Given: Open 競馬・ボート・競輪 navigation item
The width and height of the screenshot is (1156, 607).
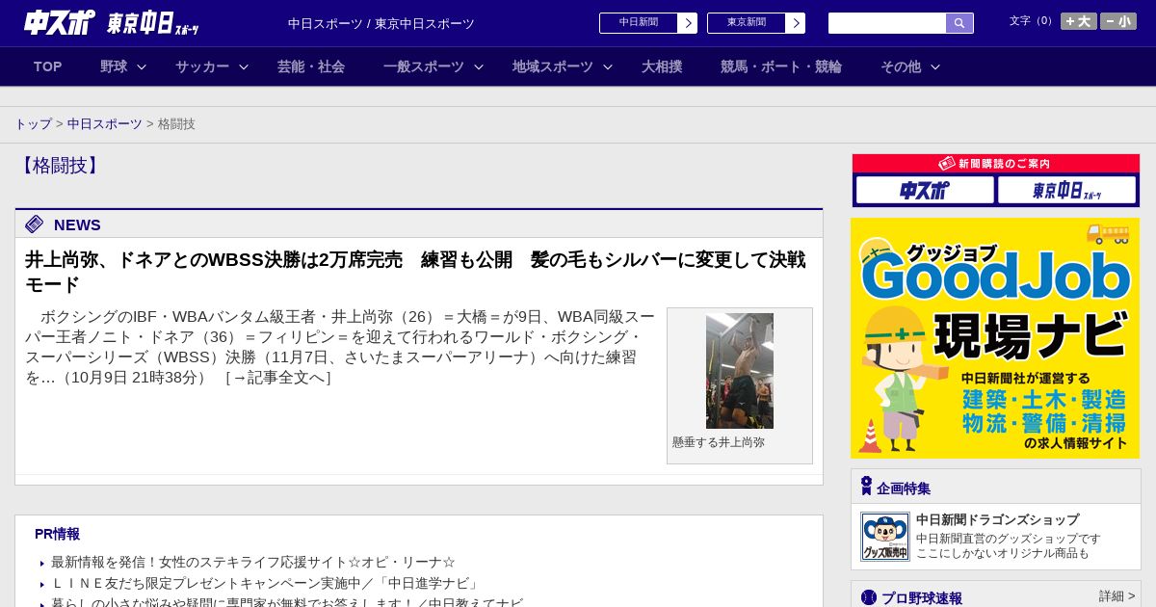Looking at the screenshot, I should [x=781, y=66].
